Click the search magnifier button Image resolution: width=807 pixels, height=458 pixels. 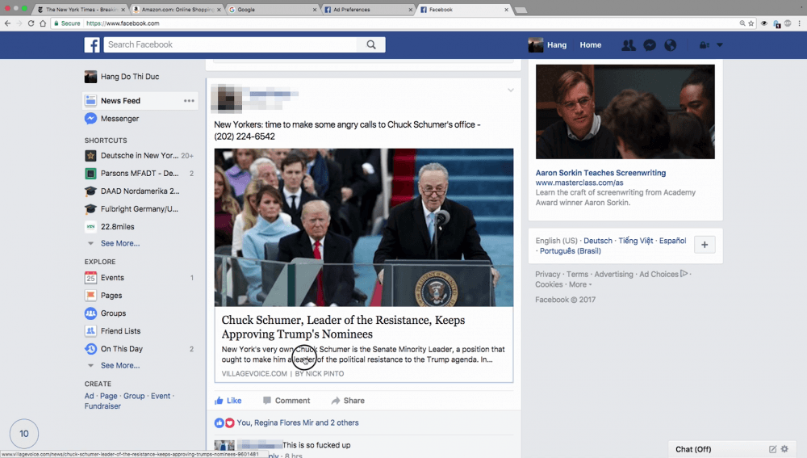point(371,45)
